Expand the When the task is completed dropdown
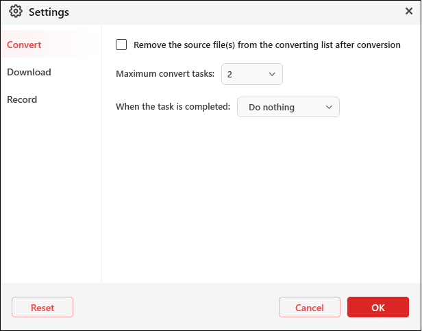Screen dimensions: 422x331 288,107
